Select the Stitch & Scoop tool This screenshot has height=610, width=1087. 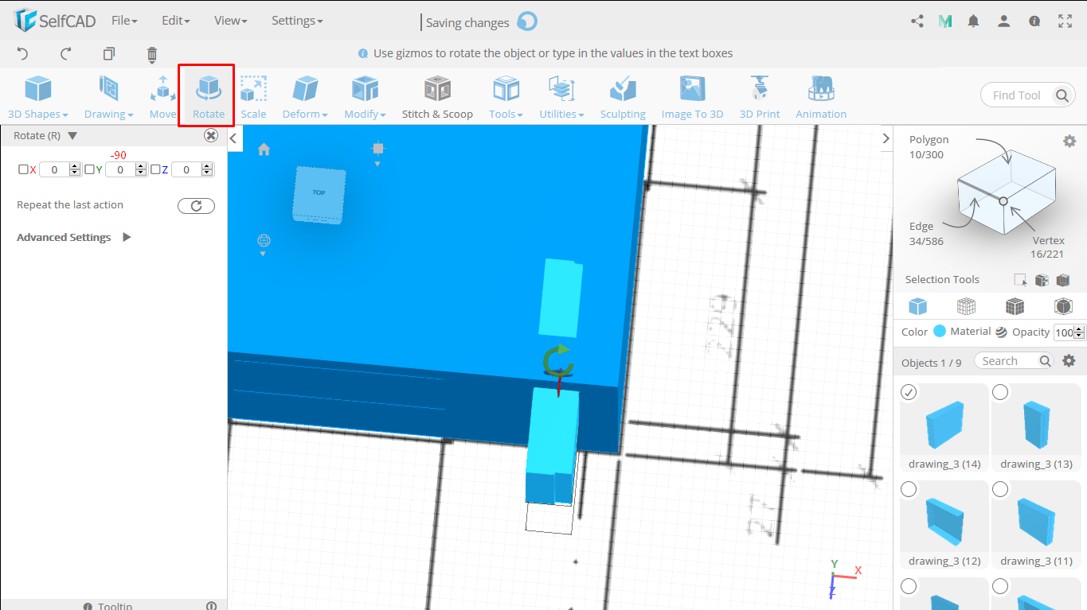point(437,97)
